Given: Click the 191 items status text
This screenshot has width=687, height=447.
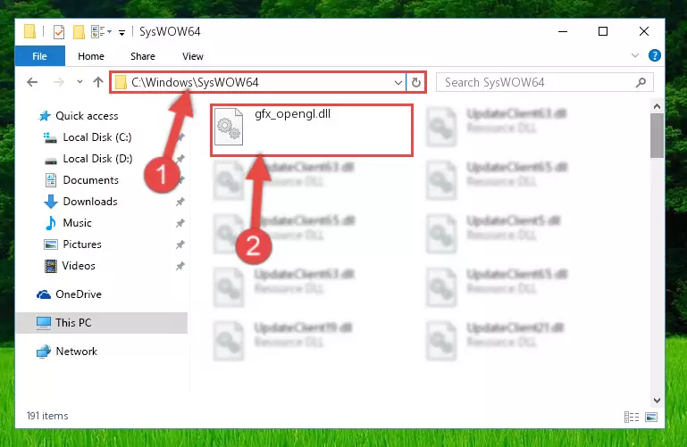Looking at the screenshot, I should click(47, 416).
